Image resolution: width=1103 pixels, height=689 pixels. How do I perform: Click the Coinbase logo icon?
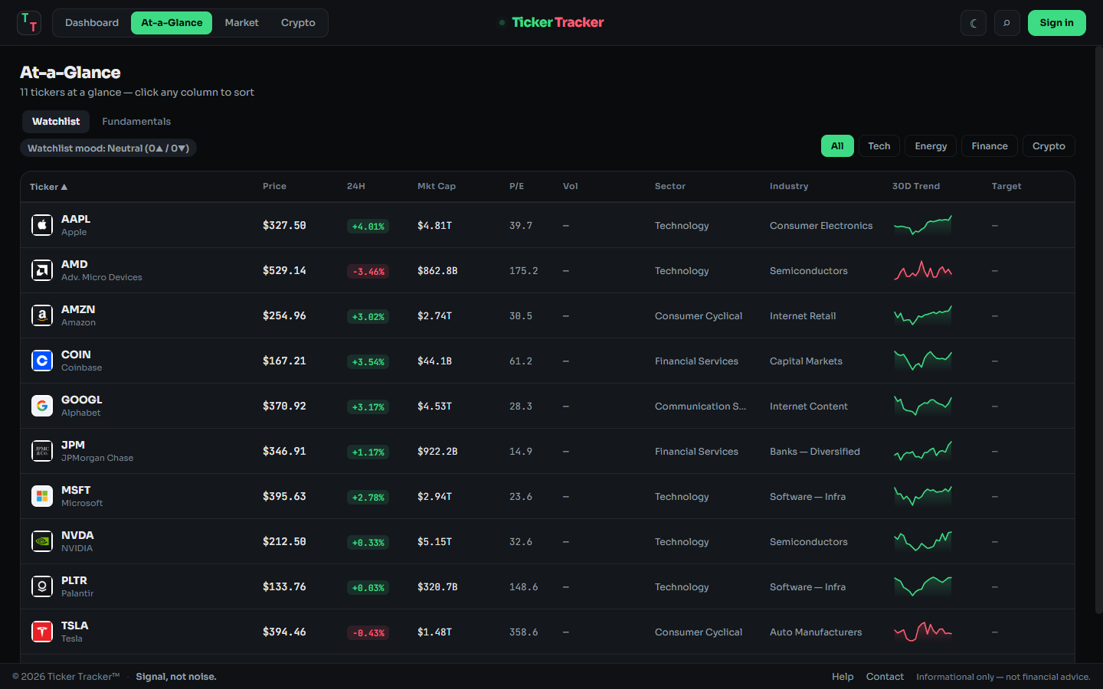tap(42, 361)
